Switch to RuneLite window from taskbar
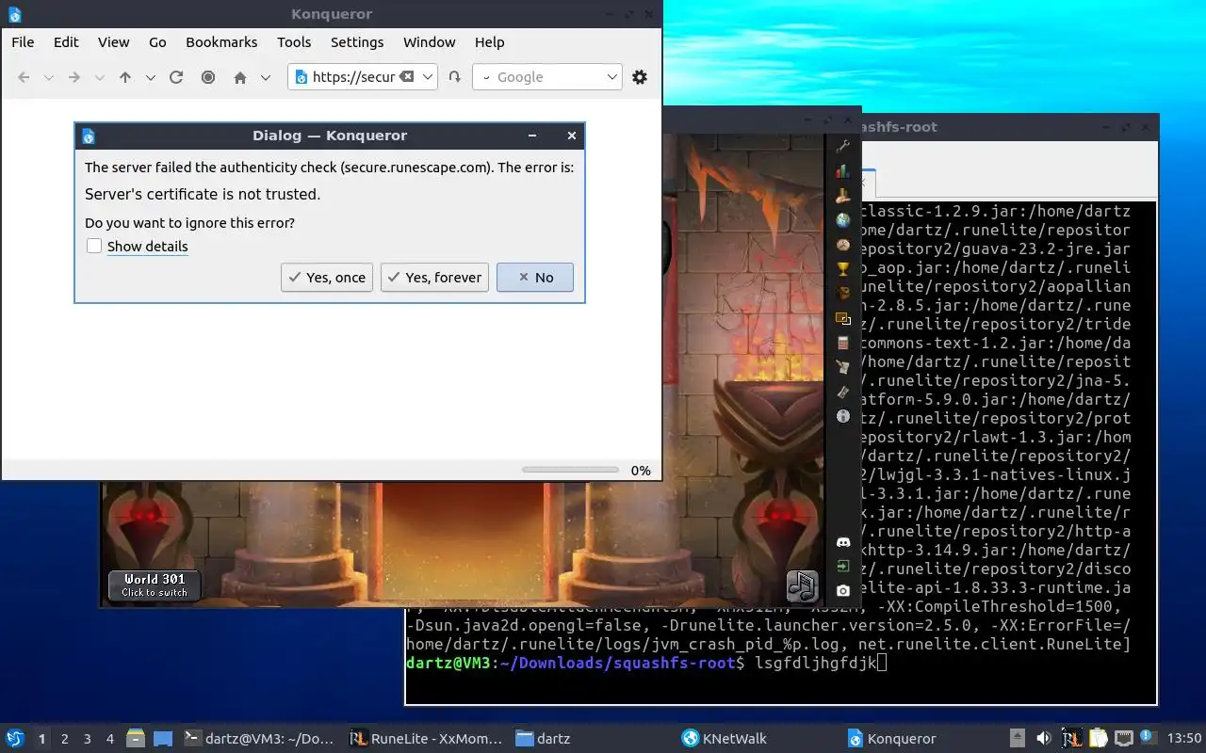Image resolution: width=1206 pixels, height=753 pixels. coord(426,739)
